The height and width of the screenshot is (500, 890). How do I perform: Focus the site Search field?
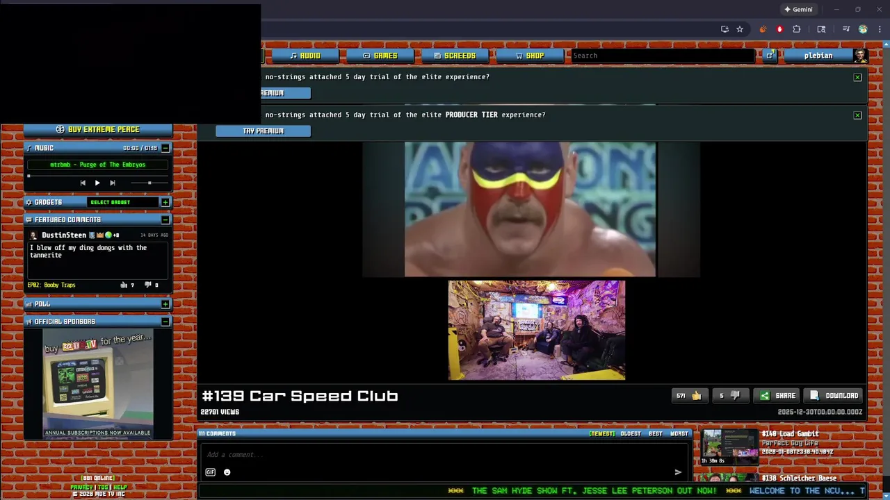[x=662, y=56]
